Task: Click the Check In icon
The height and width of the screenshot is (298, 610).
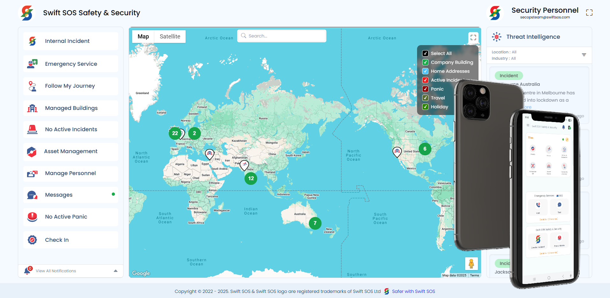Action: point(32,240)
